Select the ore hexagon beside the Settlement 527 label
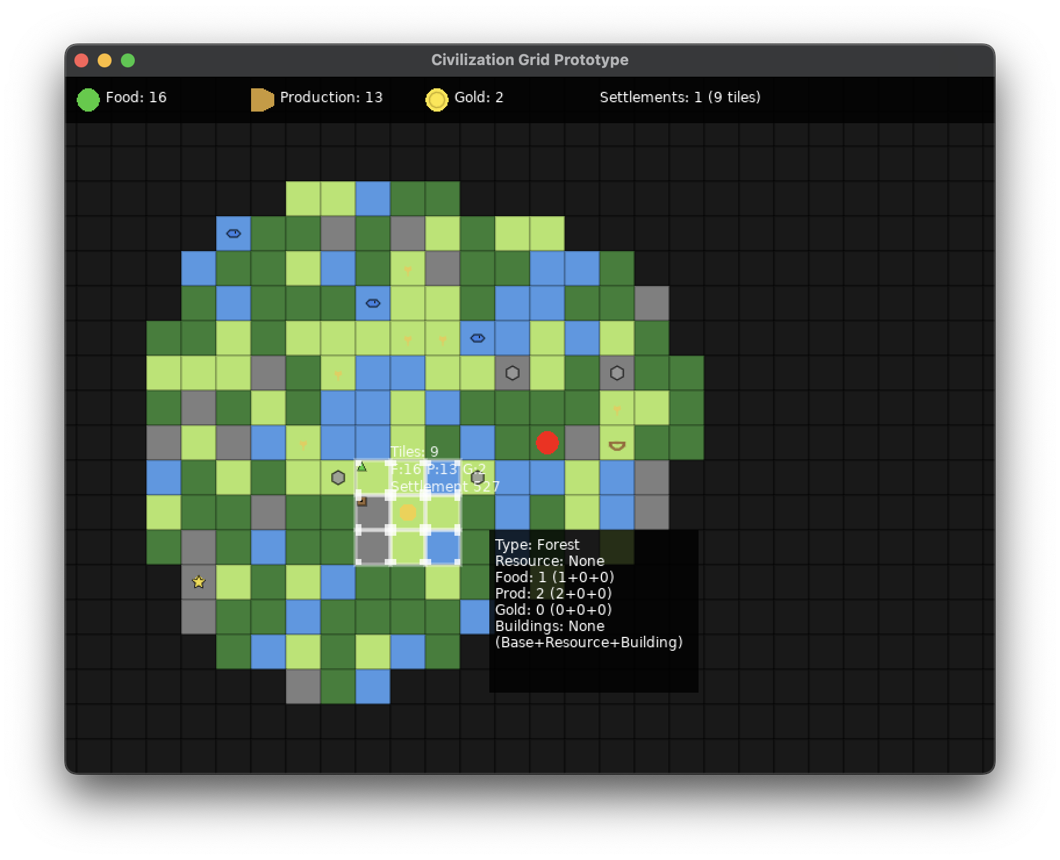 (477, 478)
